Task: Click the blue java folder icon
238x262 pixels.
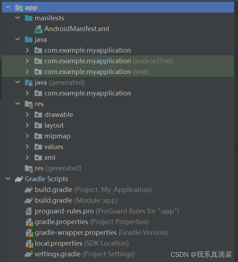Action: point(29,40)
